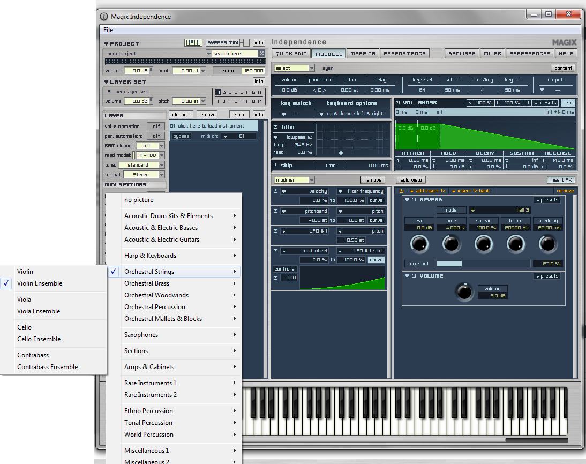586x464 pixels.
Task: Choose Violin from the strings submenu
Action: point(25,272)
